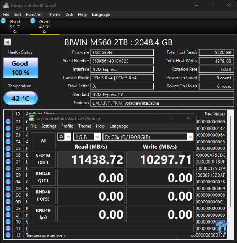Click the SEQ1M write result 10297.71
This screenshot has width=237, height=243.
(160, 159)
